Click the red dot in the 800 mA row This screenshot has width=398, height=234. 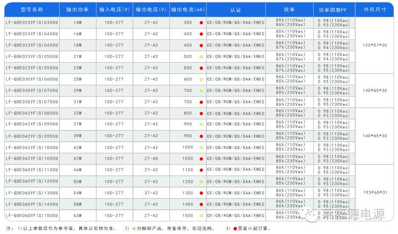201,113
